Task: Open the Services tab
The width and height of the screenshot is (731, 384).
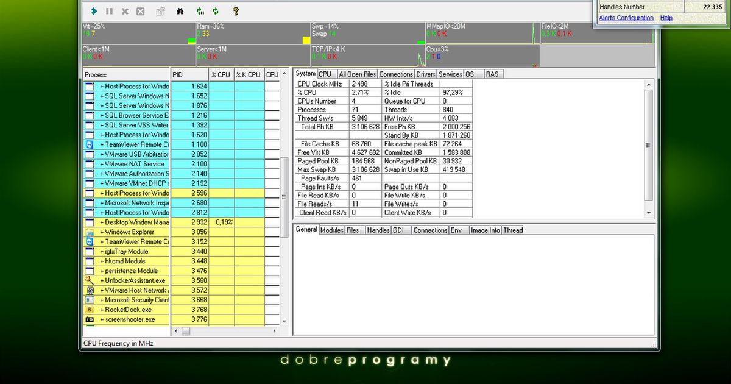Action: (x=450, y=74)
